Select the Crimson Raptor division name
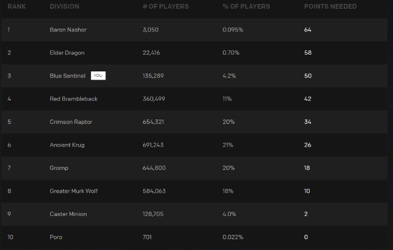The width and height of the screenshot is (393, 250). [x=71, y=122]
